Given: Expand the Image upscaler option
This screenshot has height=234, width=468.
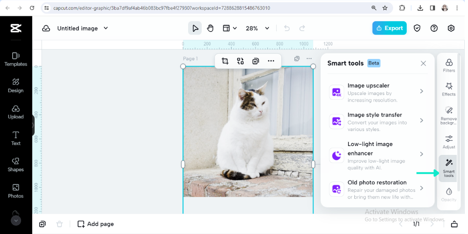Looking at the screenshot, I should coord(378,92).
